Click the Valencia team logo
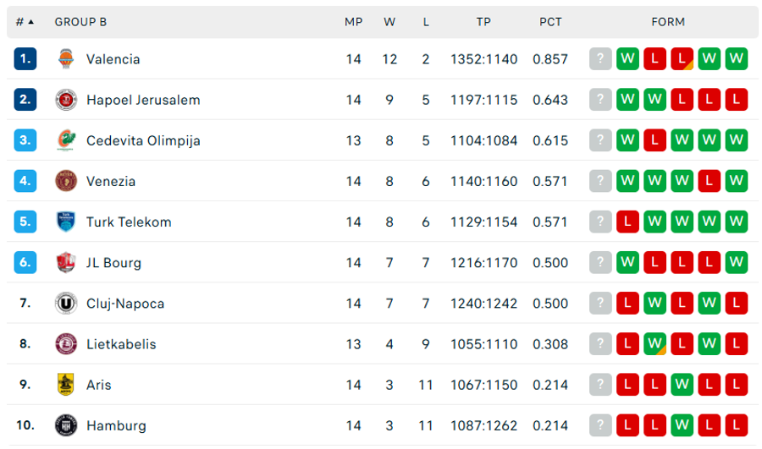Image resolution: width=762 pixels, height=449 pixels. (x=65, y=59)
